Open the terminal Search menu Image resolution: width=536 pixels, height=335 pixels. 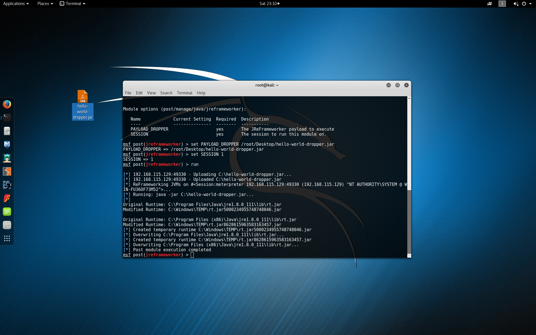(x=166, y=93)
